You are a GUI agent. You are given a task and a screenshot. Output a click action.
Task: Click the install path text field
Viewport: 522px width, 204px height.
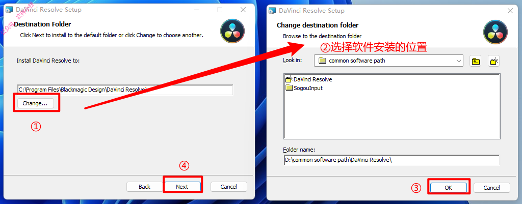point(125,90)
